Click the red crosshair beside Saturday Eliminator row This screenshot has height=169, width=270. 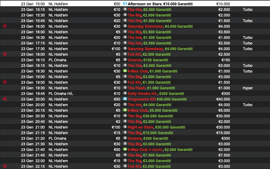point(5,26)
